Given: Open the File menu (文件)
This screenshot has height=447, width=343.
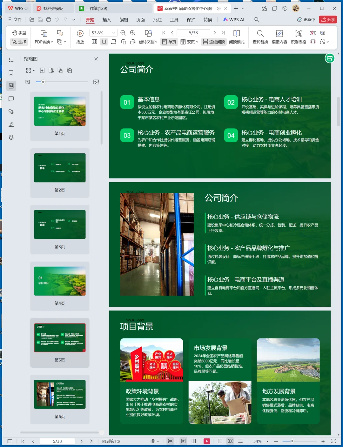Looking at the screenshot, I should 15,20.
